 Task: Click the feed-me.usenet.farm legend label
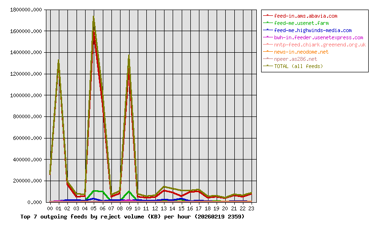tap(301, 23)
